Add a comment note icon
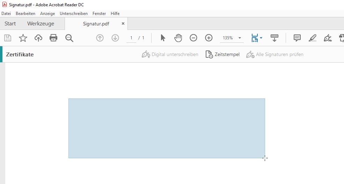Screen dimensions: 344x184 pyautogui.click(x=297, y=38)
